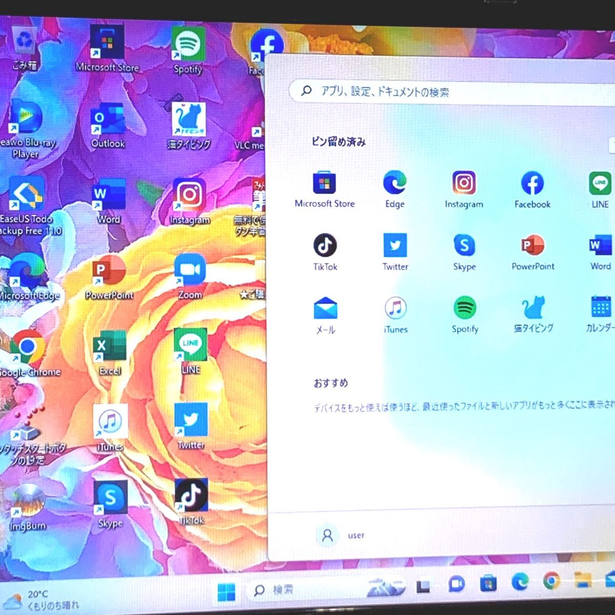The image size is (615, 615).
Task: Open Excel desktop shortcut
Action: tap(110, 353)
